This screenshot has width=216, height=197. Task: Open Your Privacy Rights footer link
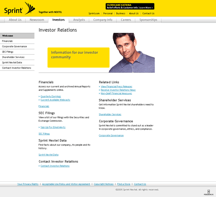[x=28, y=184]
